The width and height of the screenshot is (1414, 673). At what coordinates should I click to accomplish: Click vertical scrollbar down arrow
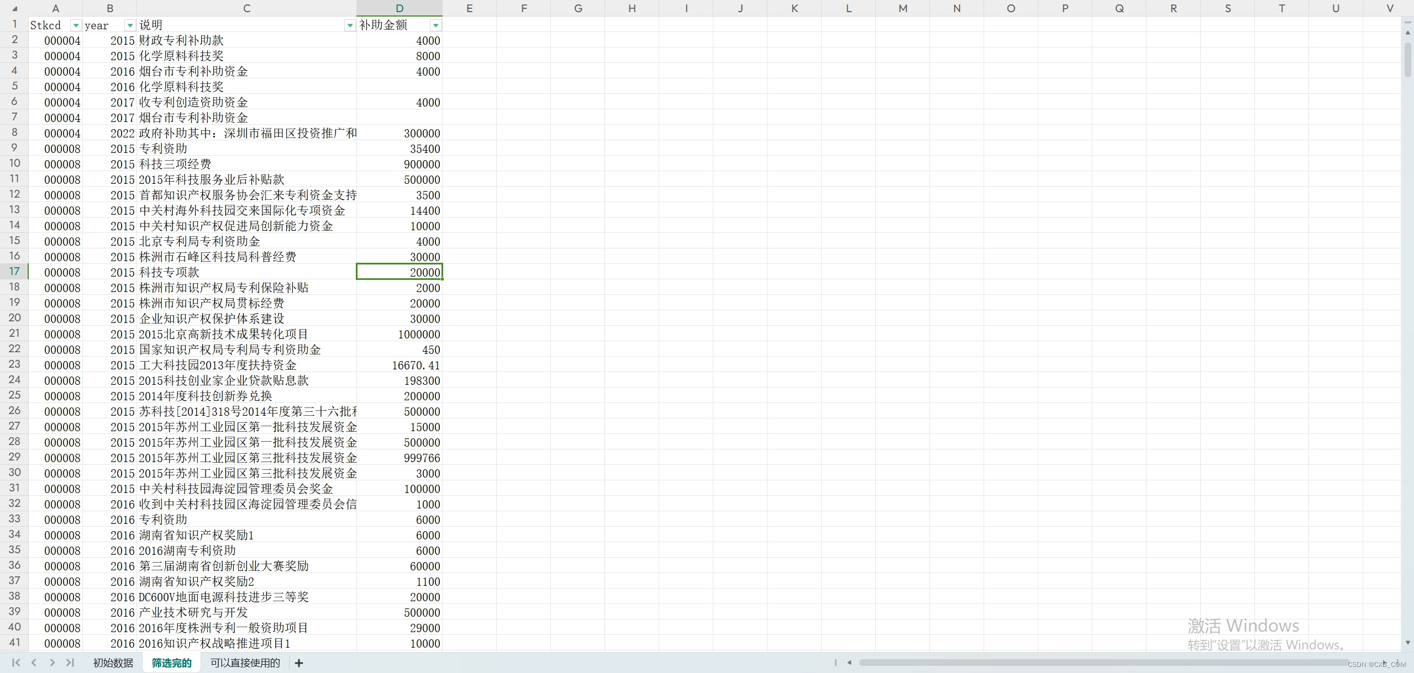tap(1407, 643)
